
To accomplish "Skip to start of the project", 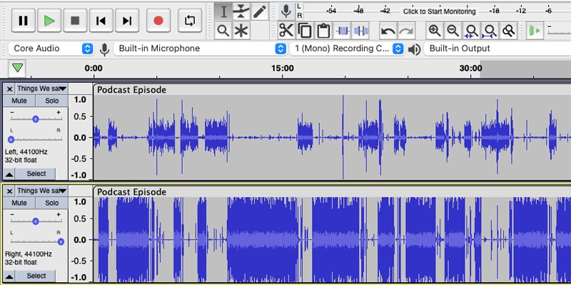I will coord(101,21).
